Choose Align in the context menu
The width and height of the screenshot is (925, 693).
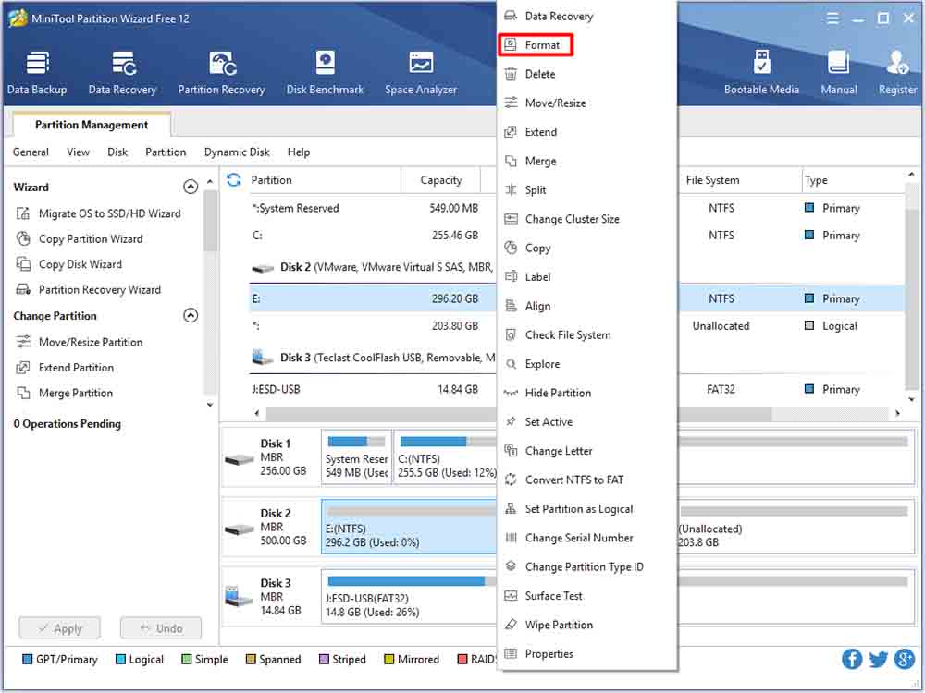(587, 306)
